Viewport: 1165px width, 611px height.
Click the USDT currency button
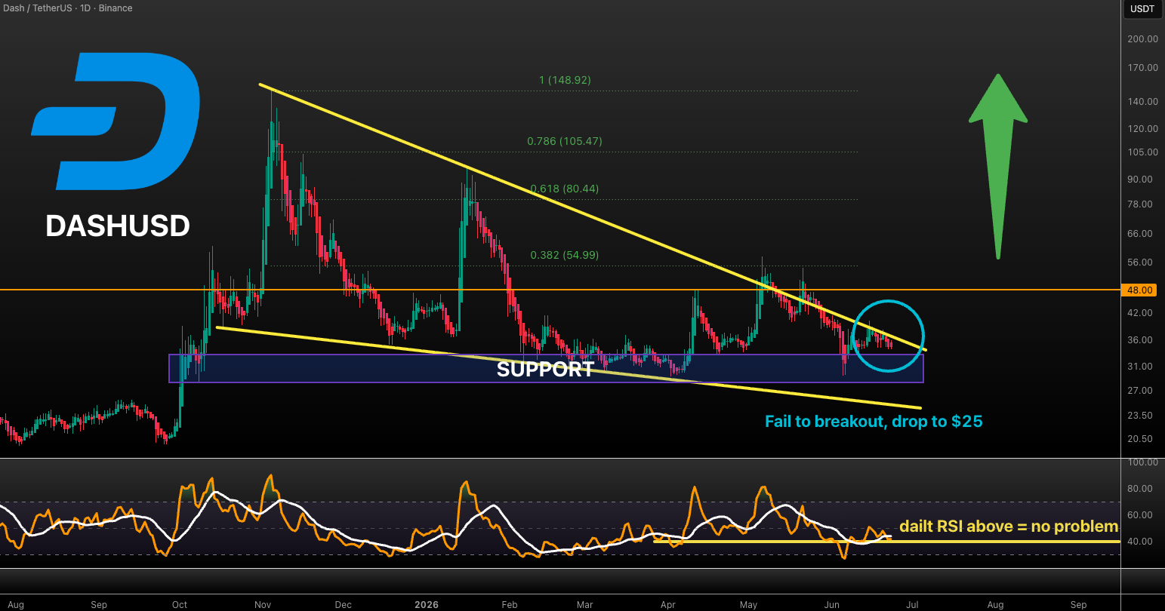coord(1142,9)
